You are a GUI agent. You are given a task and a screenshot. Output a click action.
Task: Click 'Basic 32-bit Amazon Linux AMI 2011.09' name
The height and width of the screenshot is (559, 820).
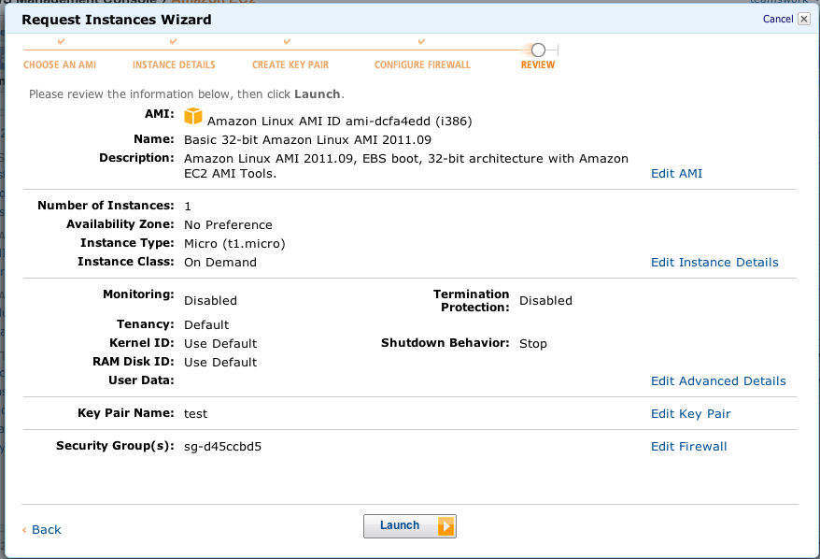pyautogui.click(x=307, y=140)
